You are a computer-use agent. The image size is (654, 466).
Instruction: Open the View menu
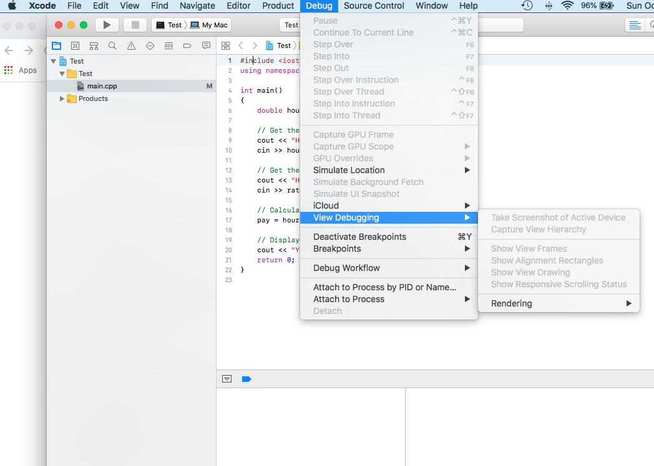tap(130, 6)
